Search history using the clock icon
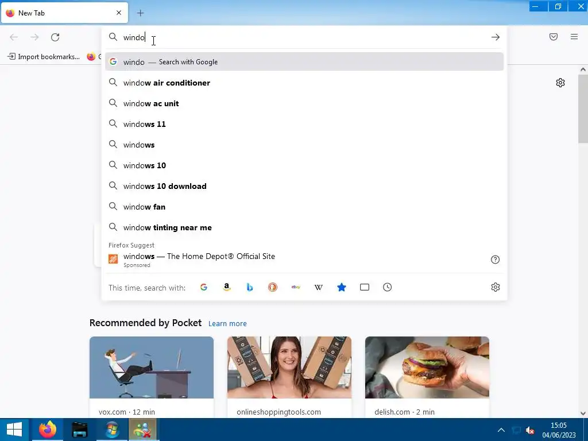588x441 pixels. pos(388,287)
